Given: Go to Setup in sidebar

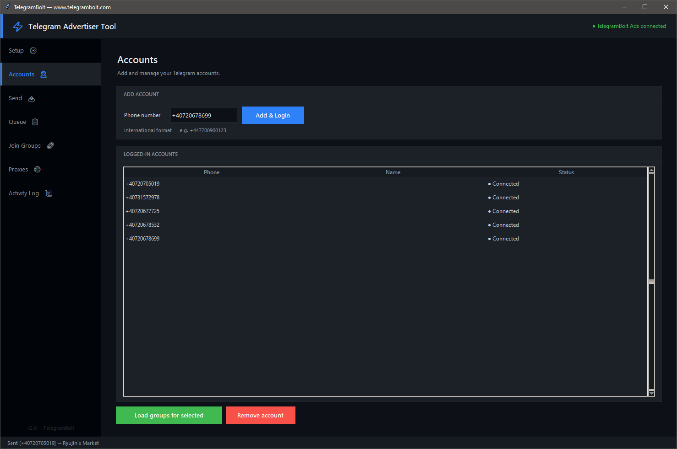Looking at the screenshot, I should point(50,51).
